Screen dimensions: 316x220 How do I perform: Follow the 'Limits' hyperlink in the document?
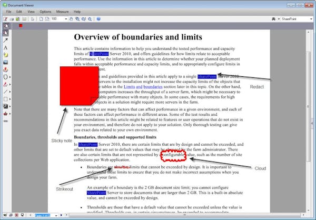click(129, 87)
